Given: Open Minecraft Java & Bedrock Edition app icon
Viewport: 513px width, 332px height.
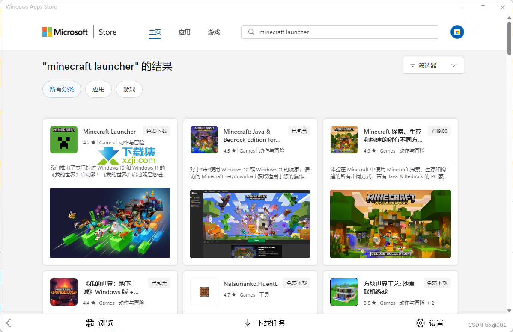Looking at the screenshot, I should coord(204,140).
